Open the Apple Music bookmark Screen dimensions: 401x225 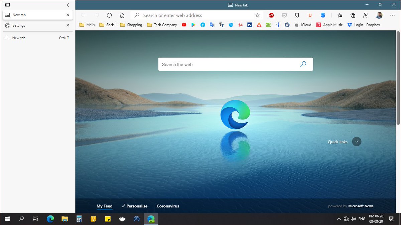click(x=329, y=25)
